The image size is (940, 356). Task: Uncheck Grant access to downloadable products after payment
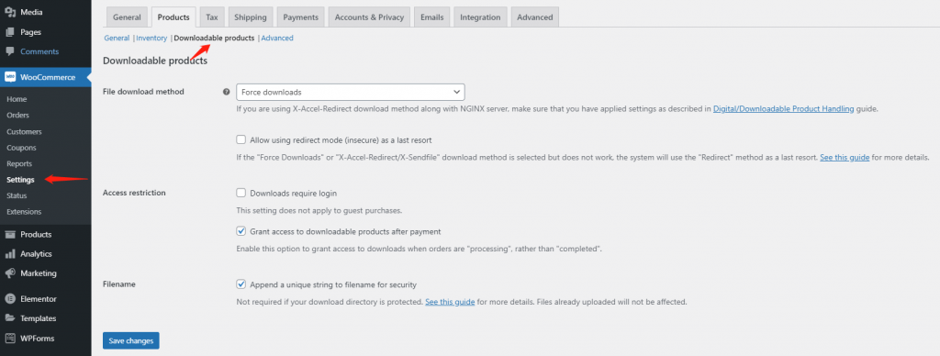click(241, 230)
